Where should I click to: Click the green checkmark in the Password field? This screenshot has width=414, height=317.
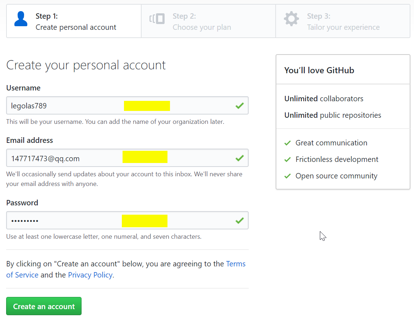239,220
